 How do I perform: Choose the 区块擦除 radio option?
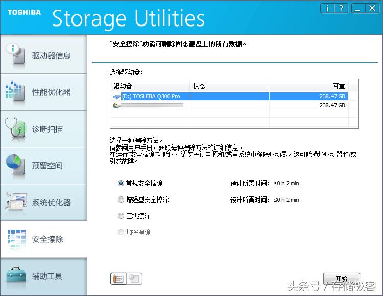[x=121, y=216]
